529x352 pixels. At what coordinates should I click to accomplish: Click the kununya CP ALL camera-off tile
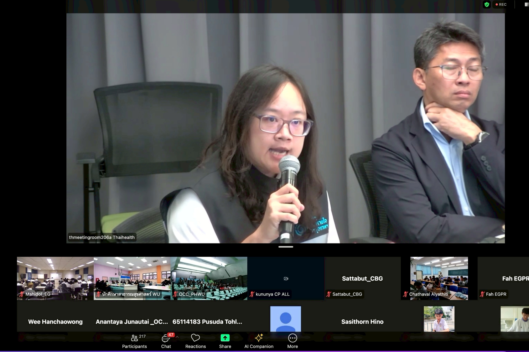coord(286,278)
